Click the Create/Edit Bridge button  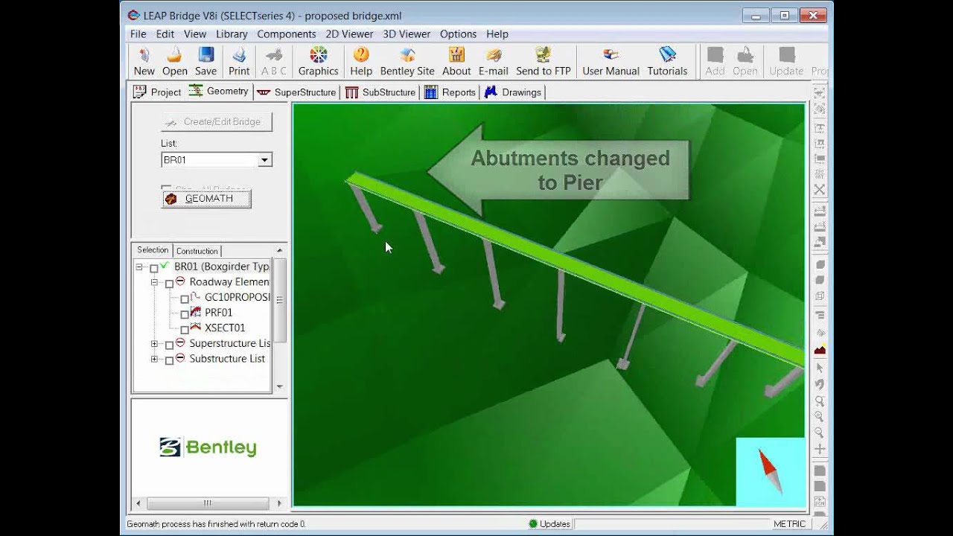click(217, 121)
